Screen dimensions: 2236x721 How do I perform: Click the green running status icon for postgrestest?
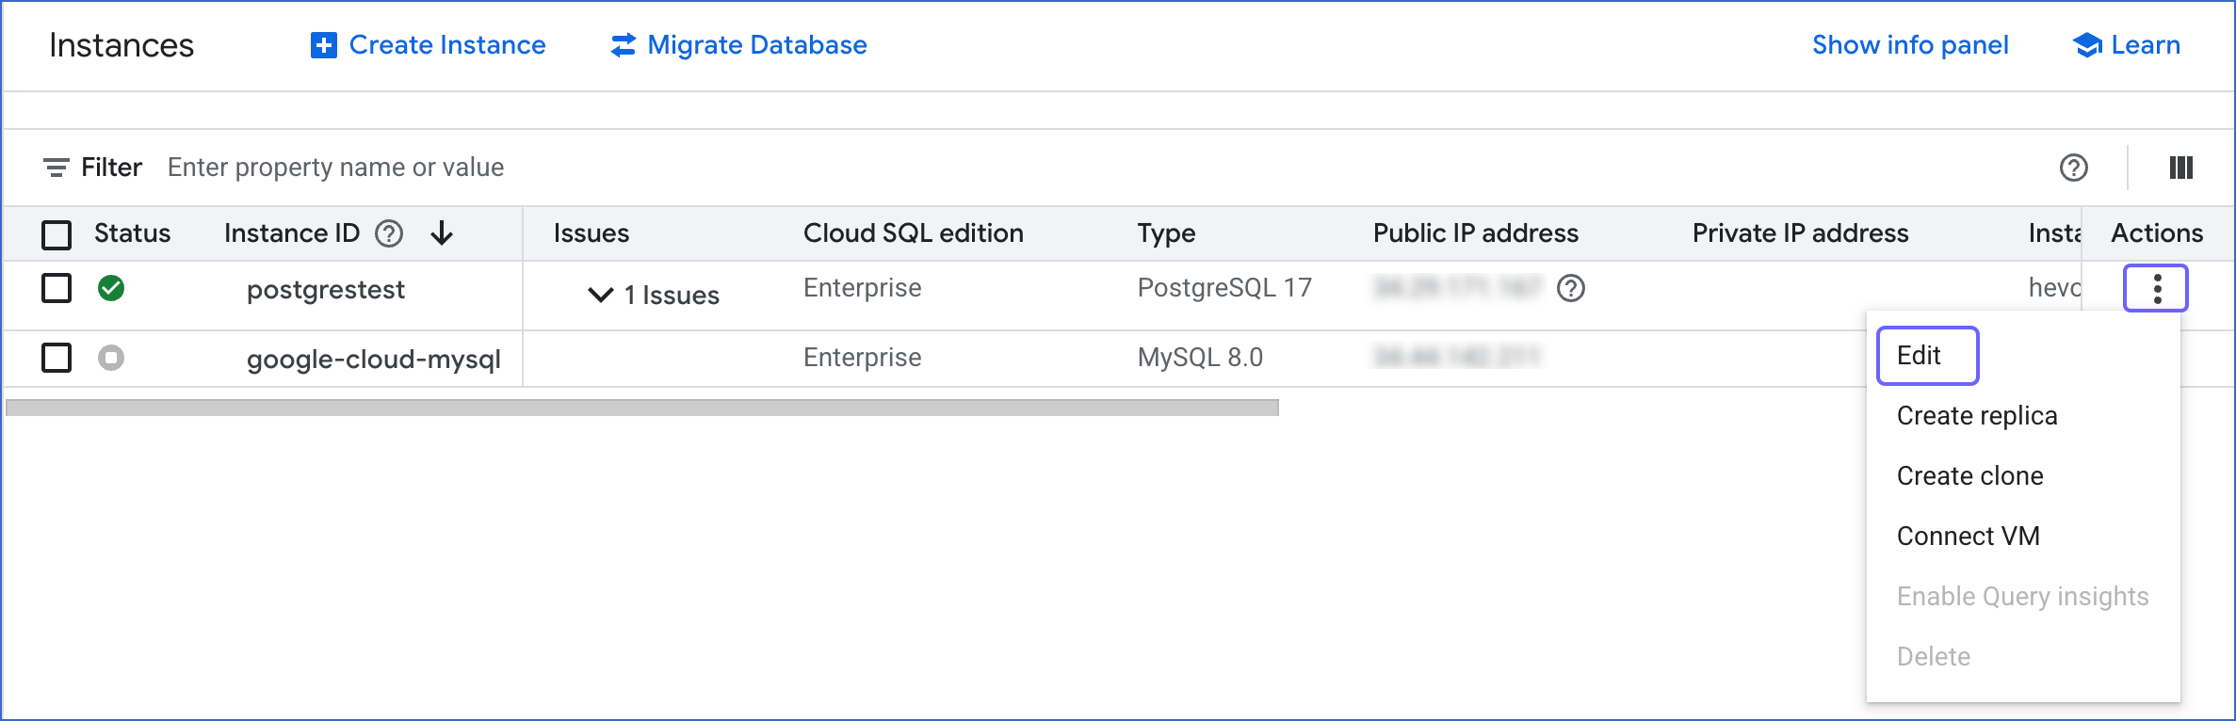pos(111,288)
